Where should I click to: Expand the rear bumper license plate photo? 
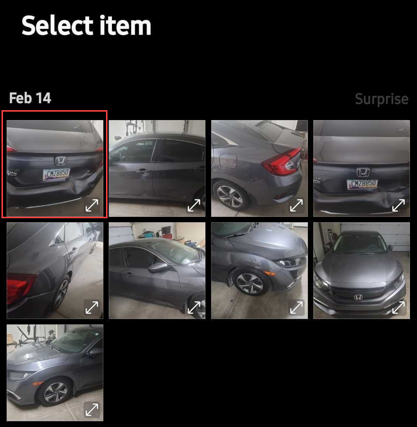coord(92,205)
